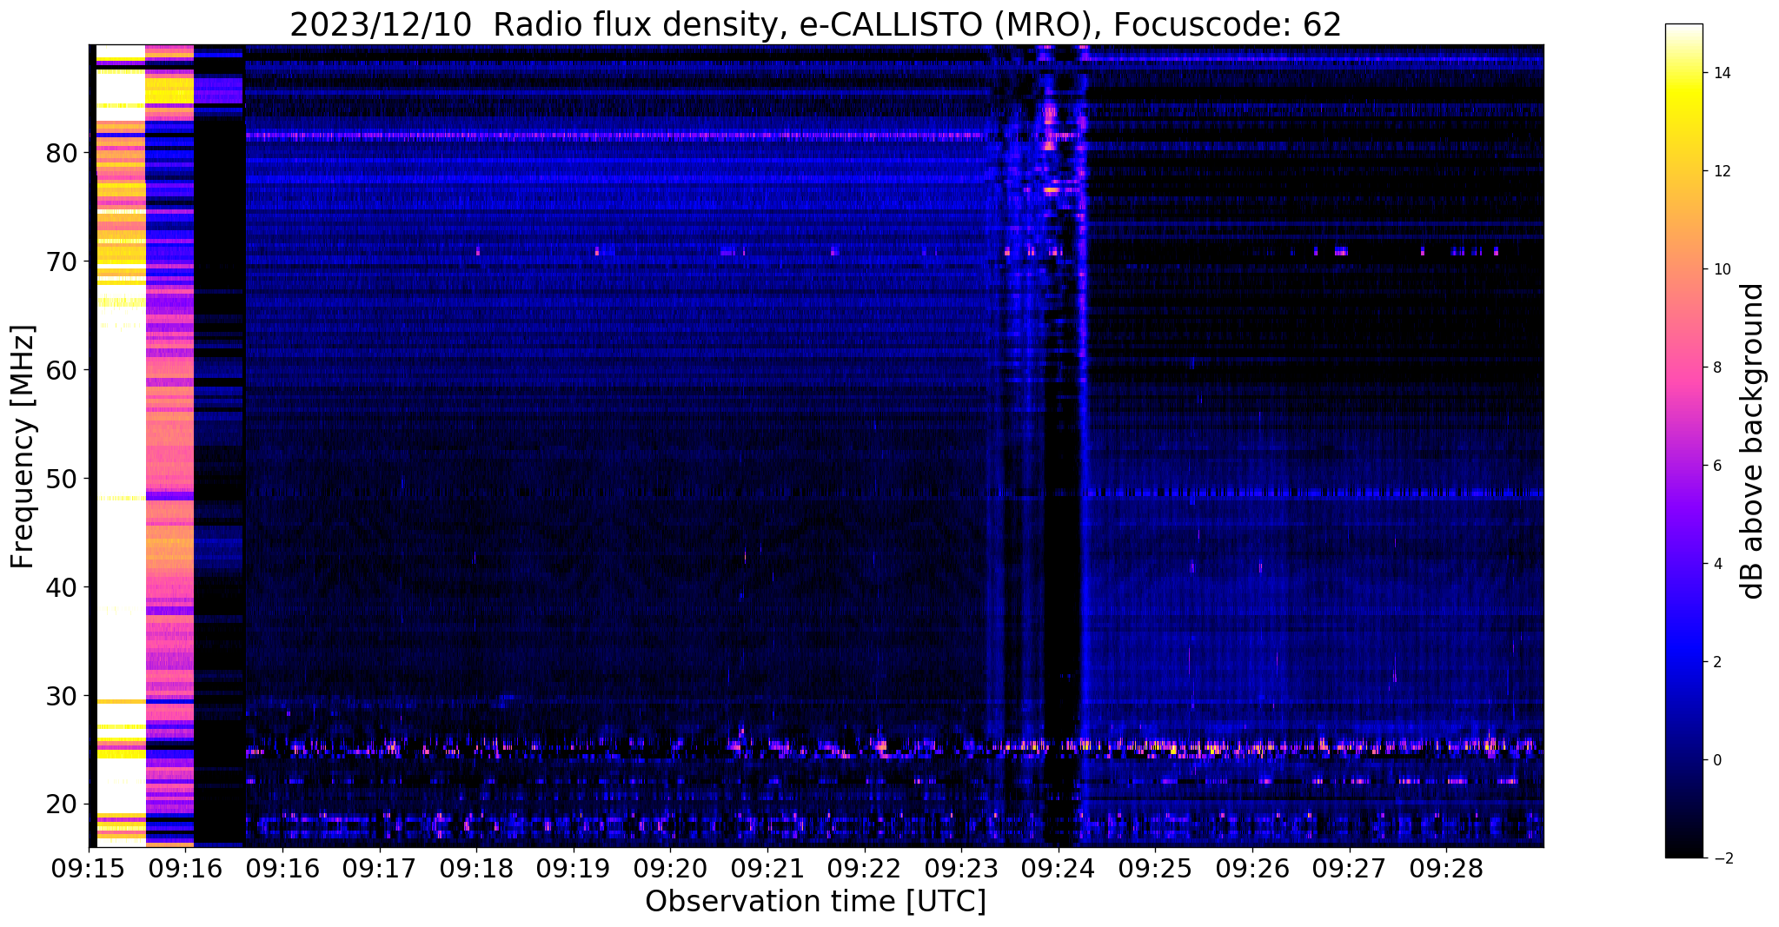Click the 'dB above background' colorbar label
1779x927 pixels.
[1753, 440]
